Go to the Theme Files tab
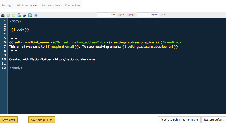Viewport: 226px width, 123px height. click(73, 5)
